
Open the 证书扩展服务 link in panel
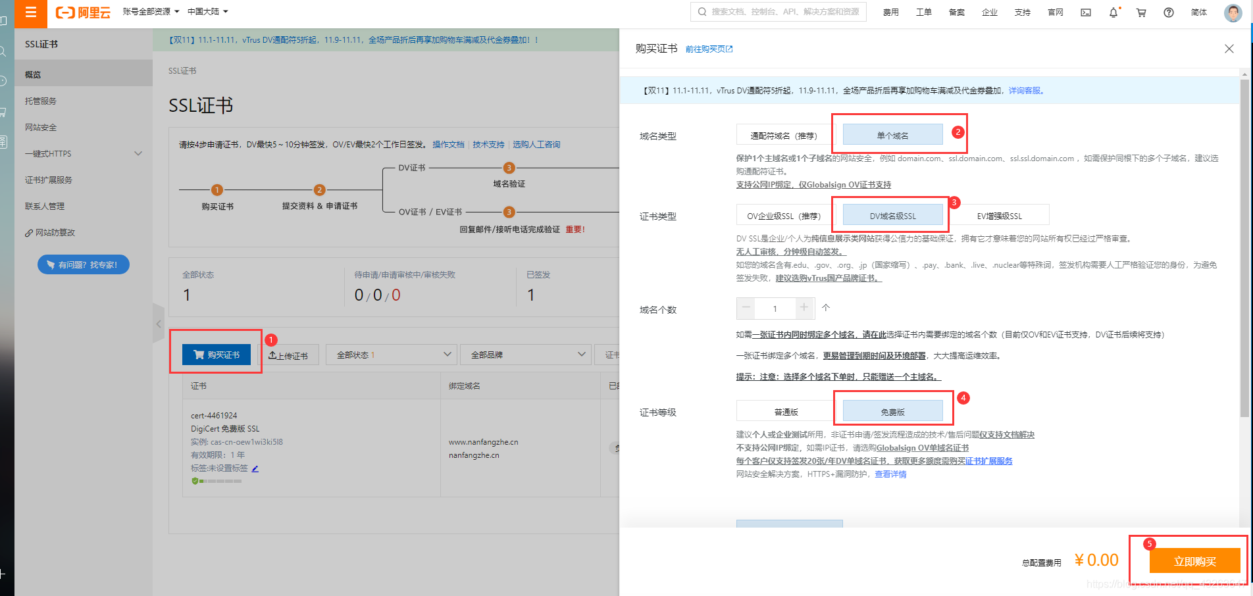tap(988, 461)
